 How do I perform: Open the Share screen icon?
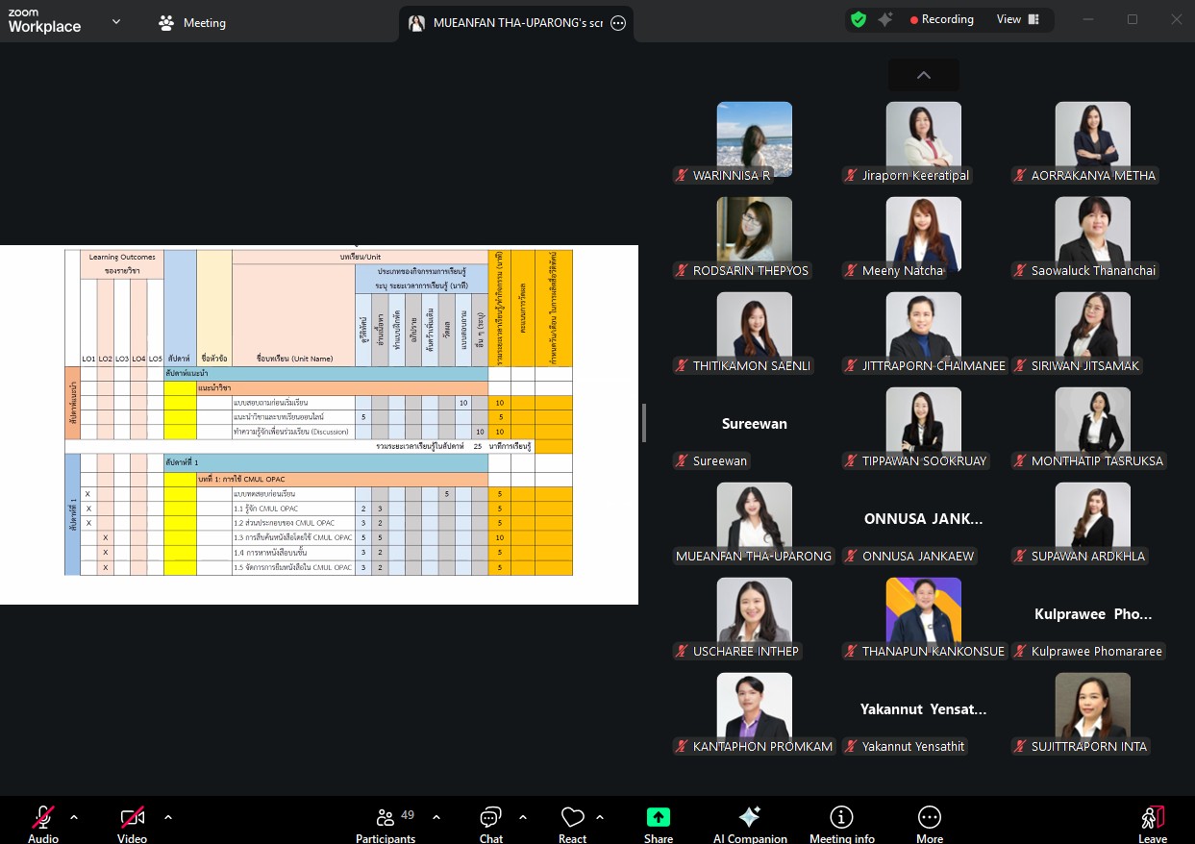coord(658,818)
